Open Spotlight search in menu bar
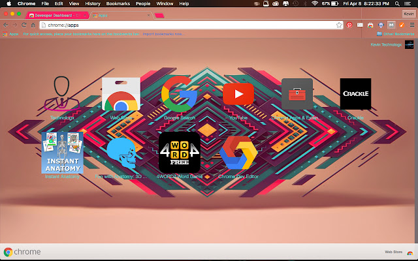The width and height of the screenshot is (418, 261). (397, 4)
